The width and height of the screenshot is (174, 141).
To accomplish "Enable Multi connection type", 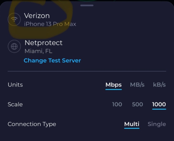I will [132, 124].
